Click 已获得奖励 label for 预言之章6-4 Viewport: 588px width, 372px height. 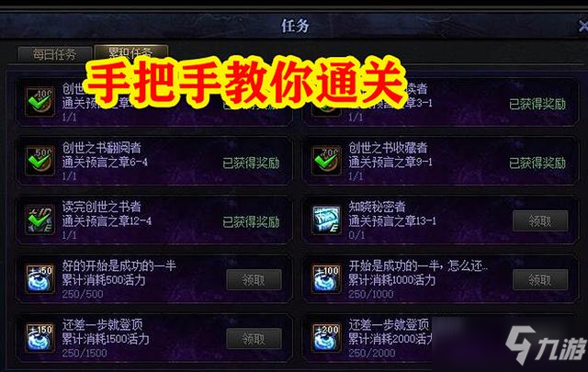pos(251,163)
